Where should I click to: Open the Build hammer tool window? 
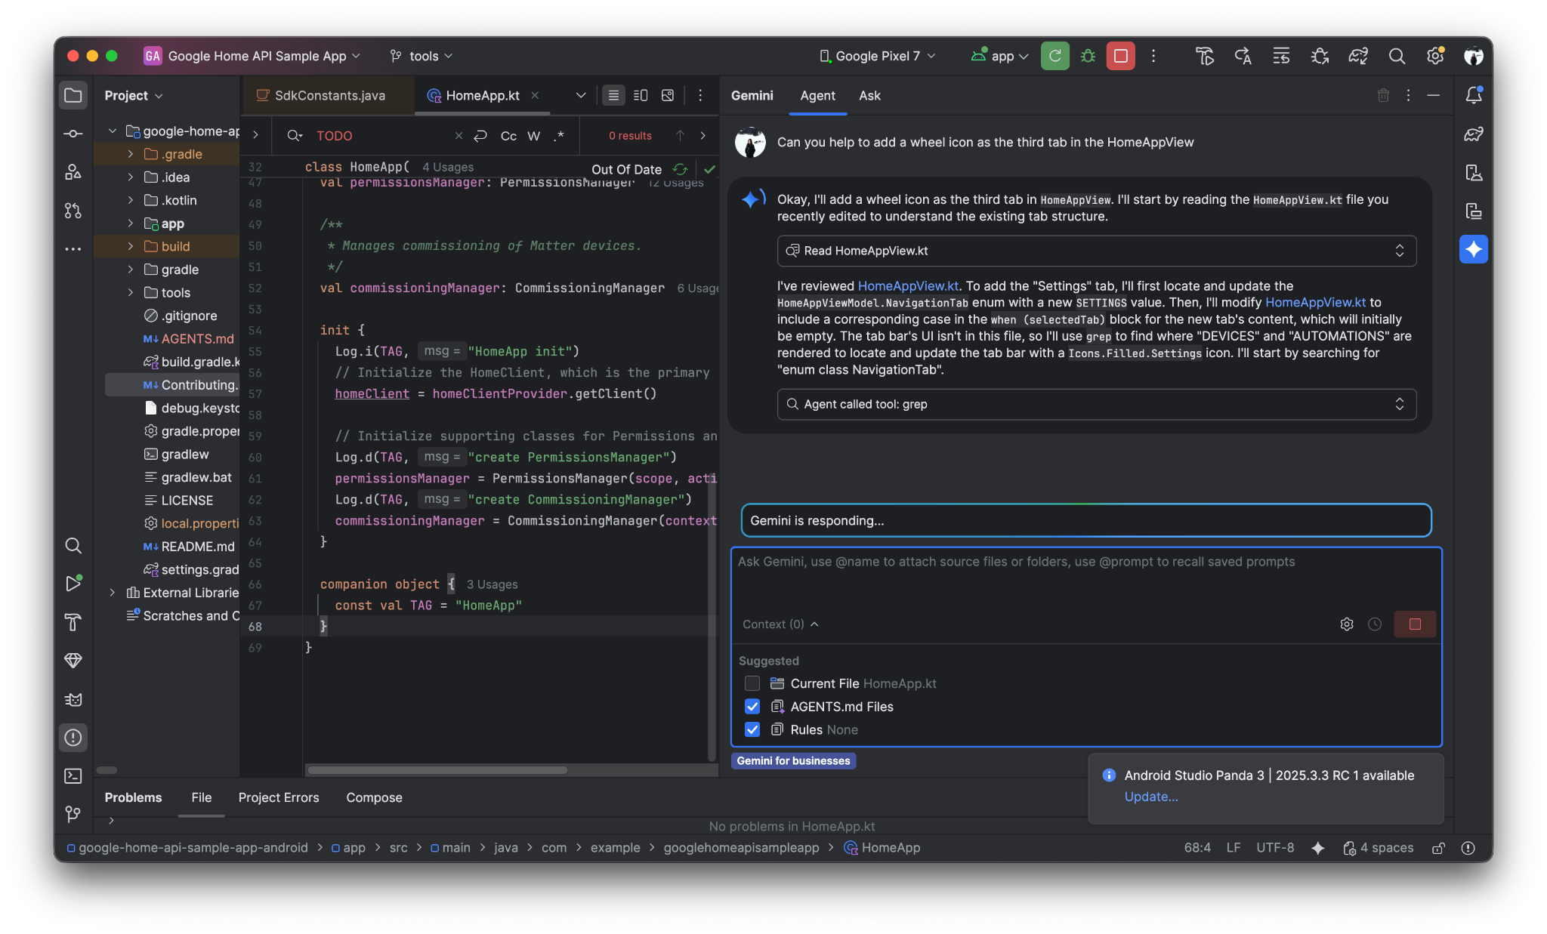click(73, 622)
